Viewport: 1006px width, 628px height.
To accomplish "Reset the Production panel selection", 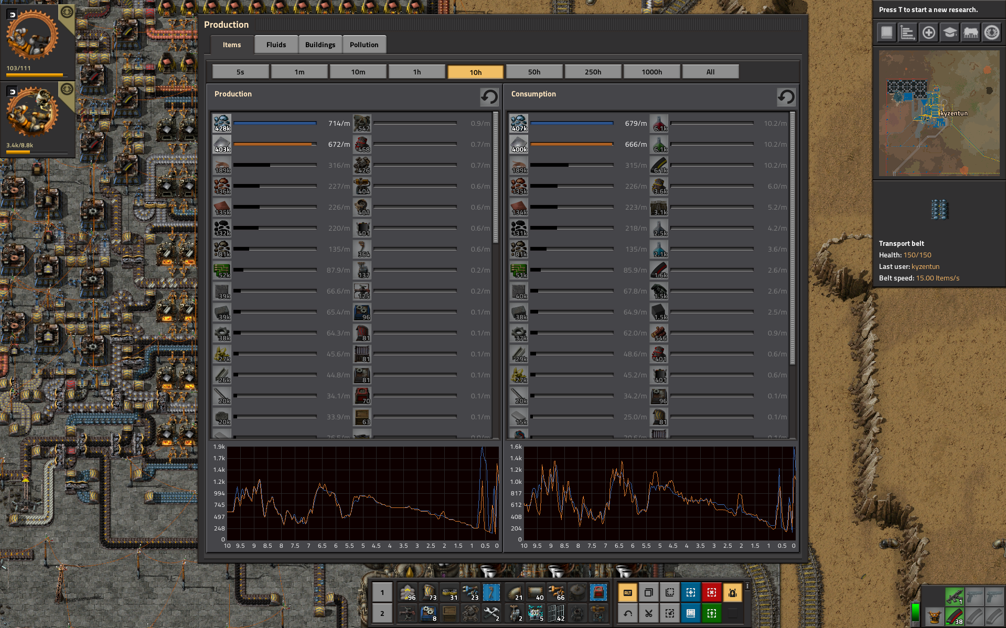I will click(489, 96).
